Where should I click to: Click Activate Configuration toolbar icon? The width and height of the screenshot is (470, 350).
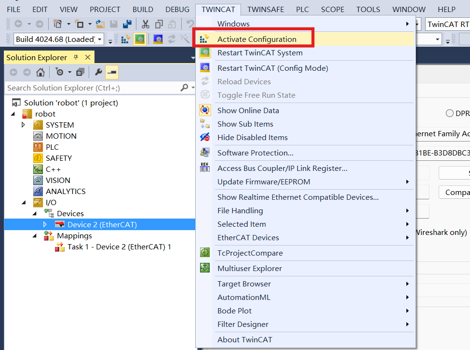(x=126, y=39)
